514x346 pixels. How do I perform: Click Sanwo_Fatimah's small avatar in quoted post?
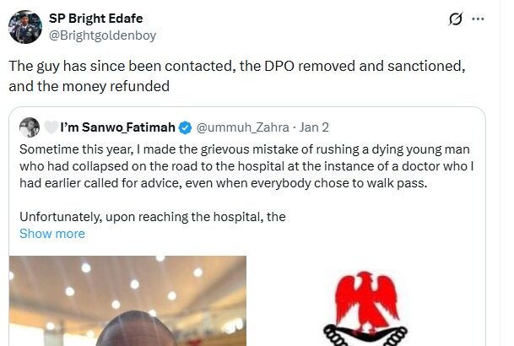30,127
